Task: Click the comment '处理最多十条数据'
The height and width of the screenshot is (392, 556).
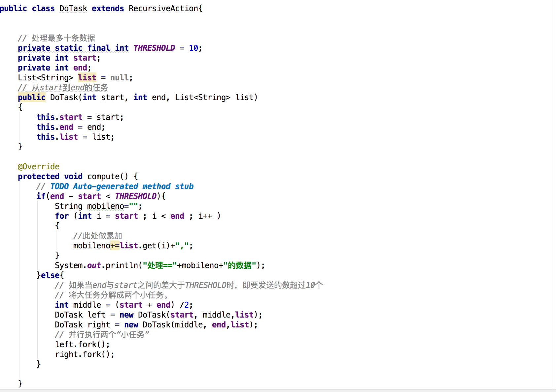Action: pos(56,38)
